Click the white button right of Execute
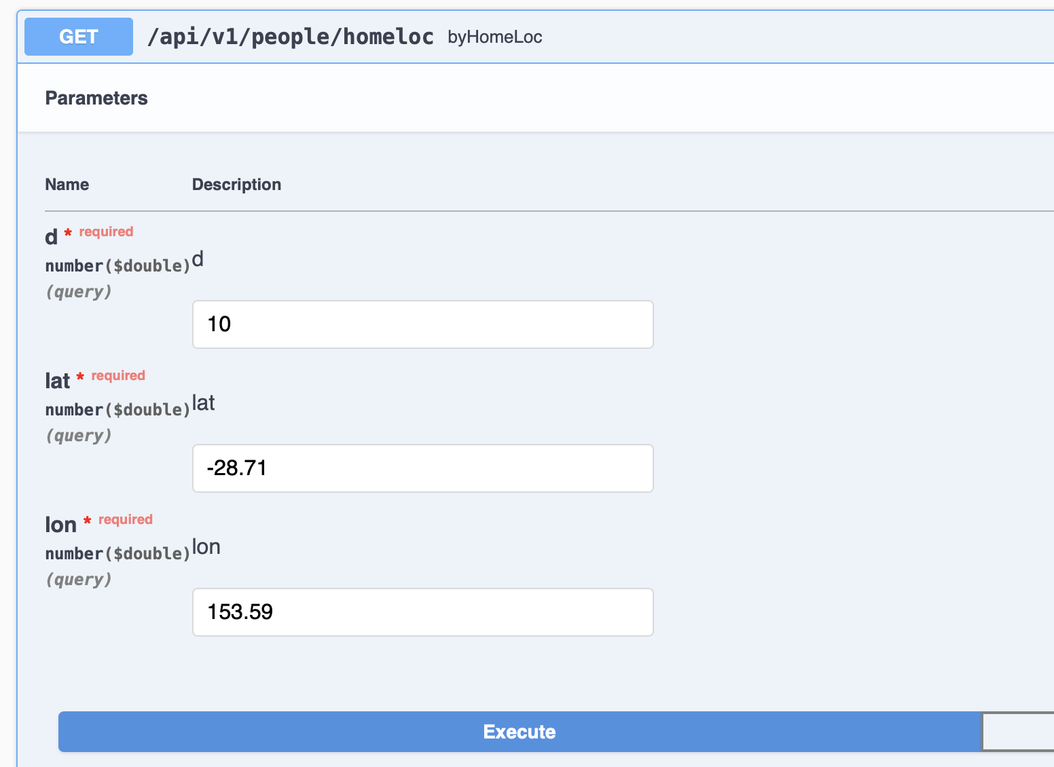This screenshot has height=767, width=1054. 1017,732
